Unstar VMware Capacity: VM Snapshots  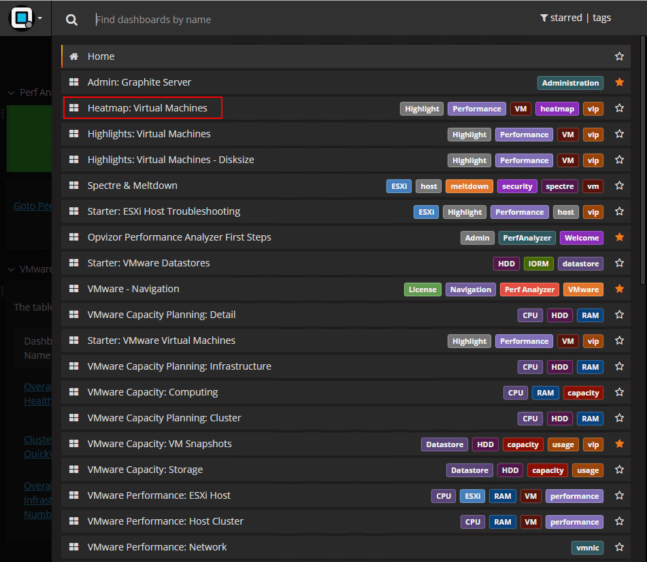[x=619, y=444]
